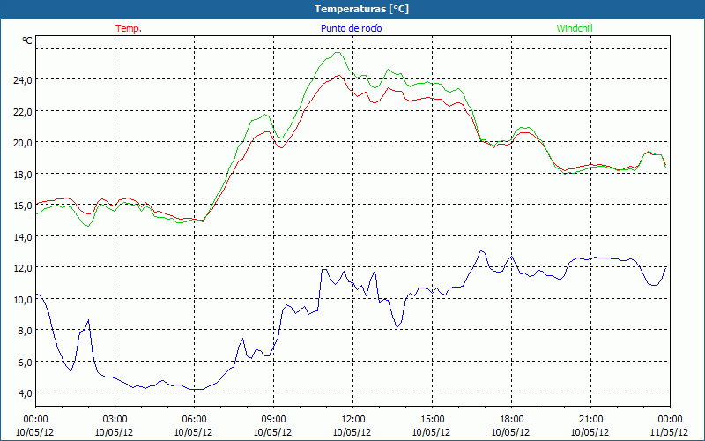705x441 pixels.
Task: Click the "6,0" y-axis value
Action: point(25,362)
